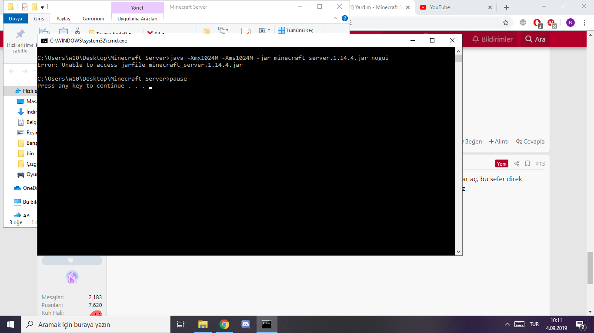This screenshot has height=333, width=594.
Task: Click the flame avatar badge under forum user
Action: (x=72, y=277)
